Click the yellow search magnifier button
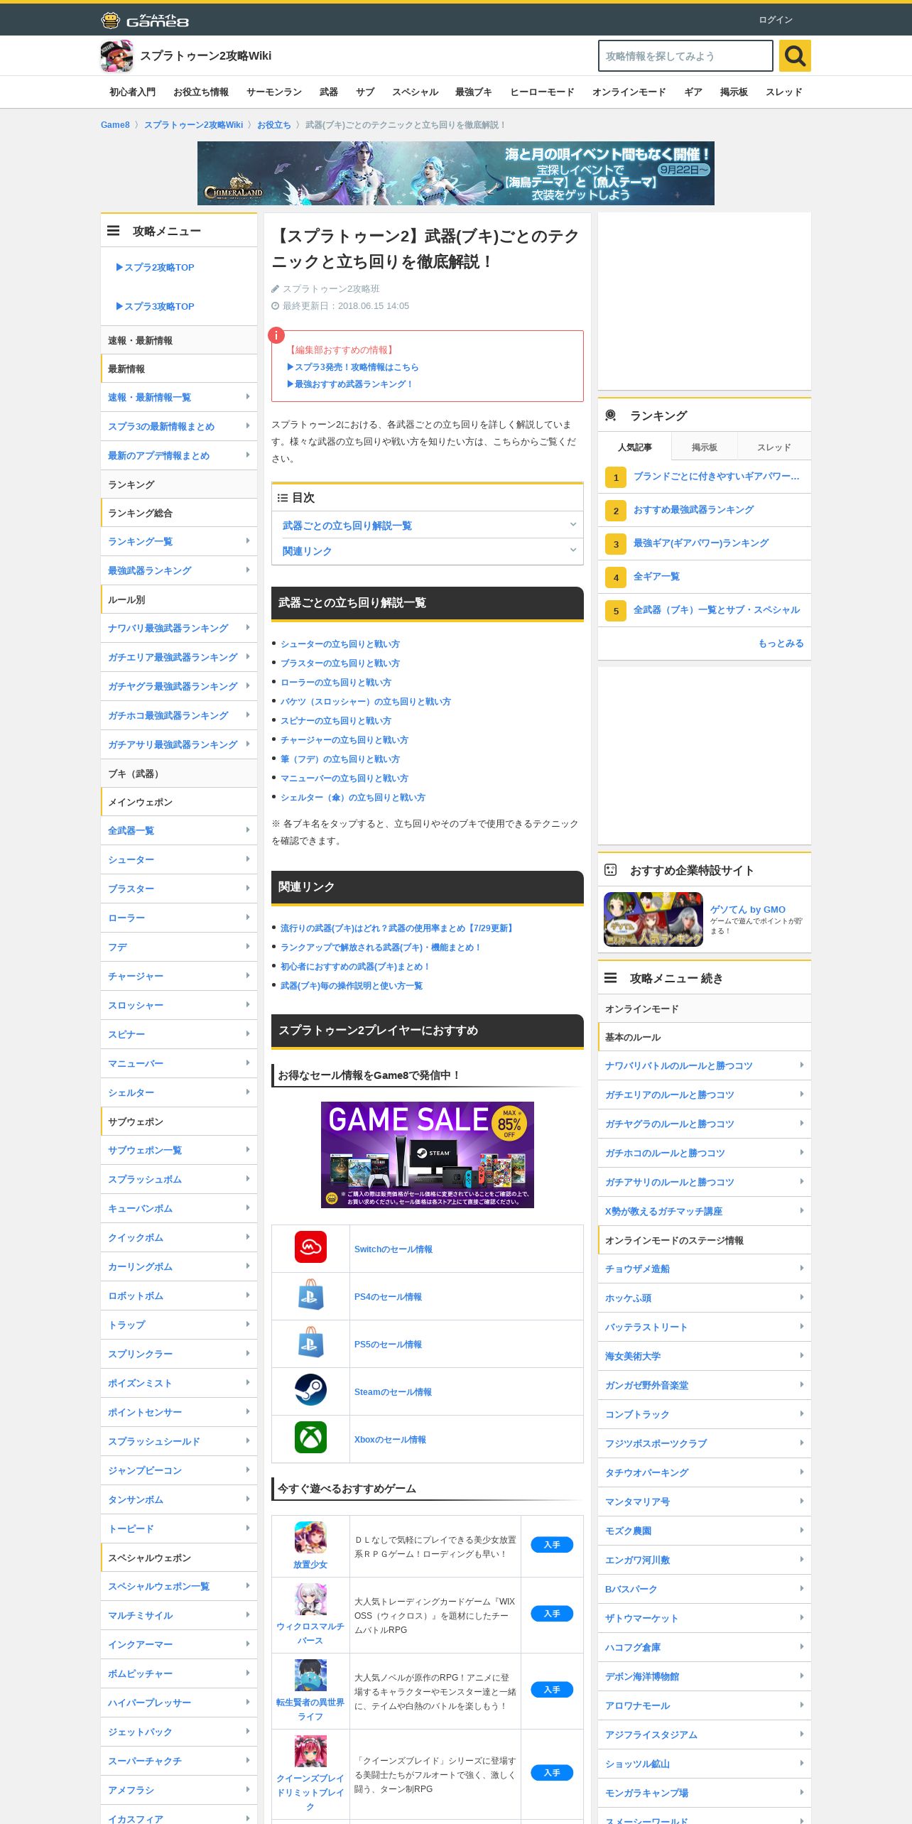 (x=795, y=55)
